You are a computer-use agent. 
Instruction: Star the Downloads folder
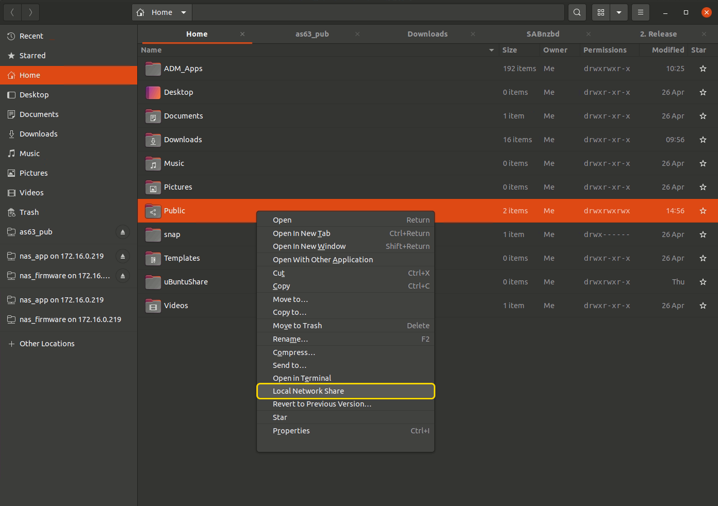pos(703,140)
